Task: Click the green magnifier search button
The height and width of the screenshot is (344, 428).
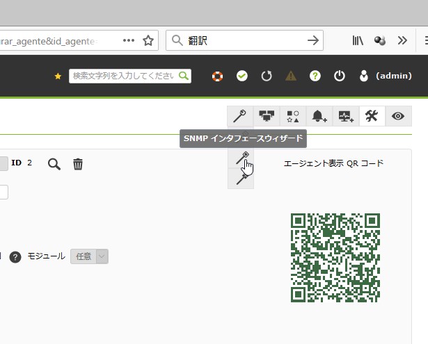Action: [184, 76]
